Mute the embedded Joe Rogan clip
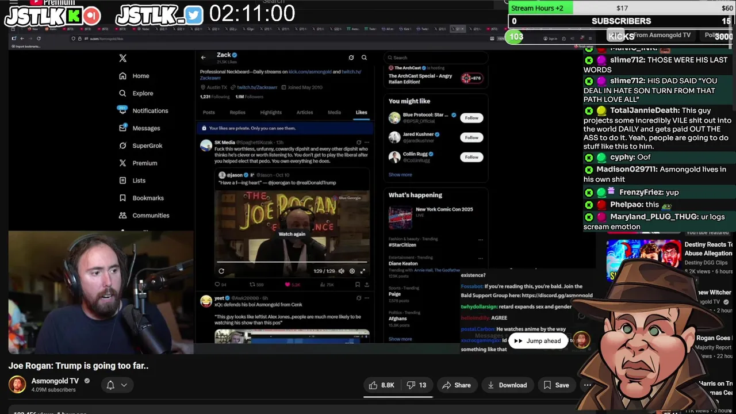Image resolution: width=736 pixels, height=414 pixels. tap(342, 271)
